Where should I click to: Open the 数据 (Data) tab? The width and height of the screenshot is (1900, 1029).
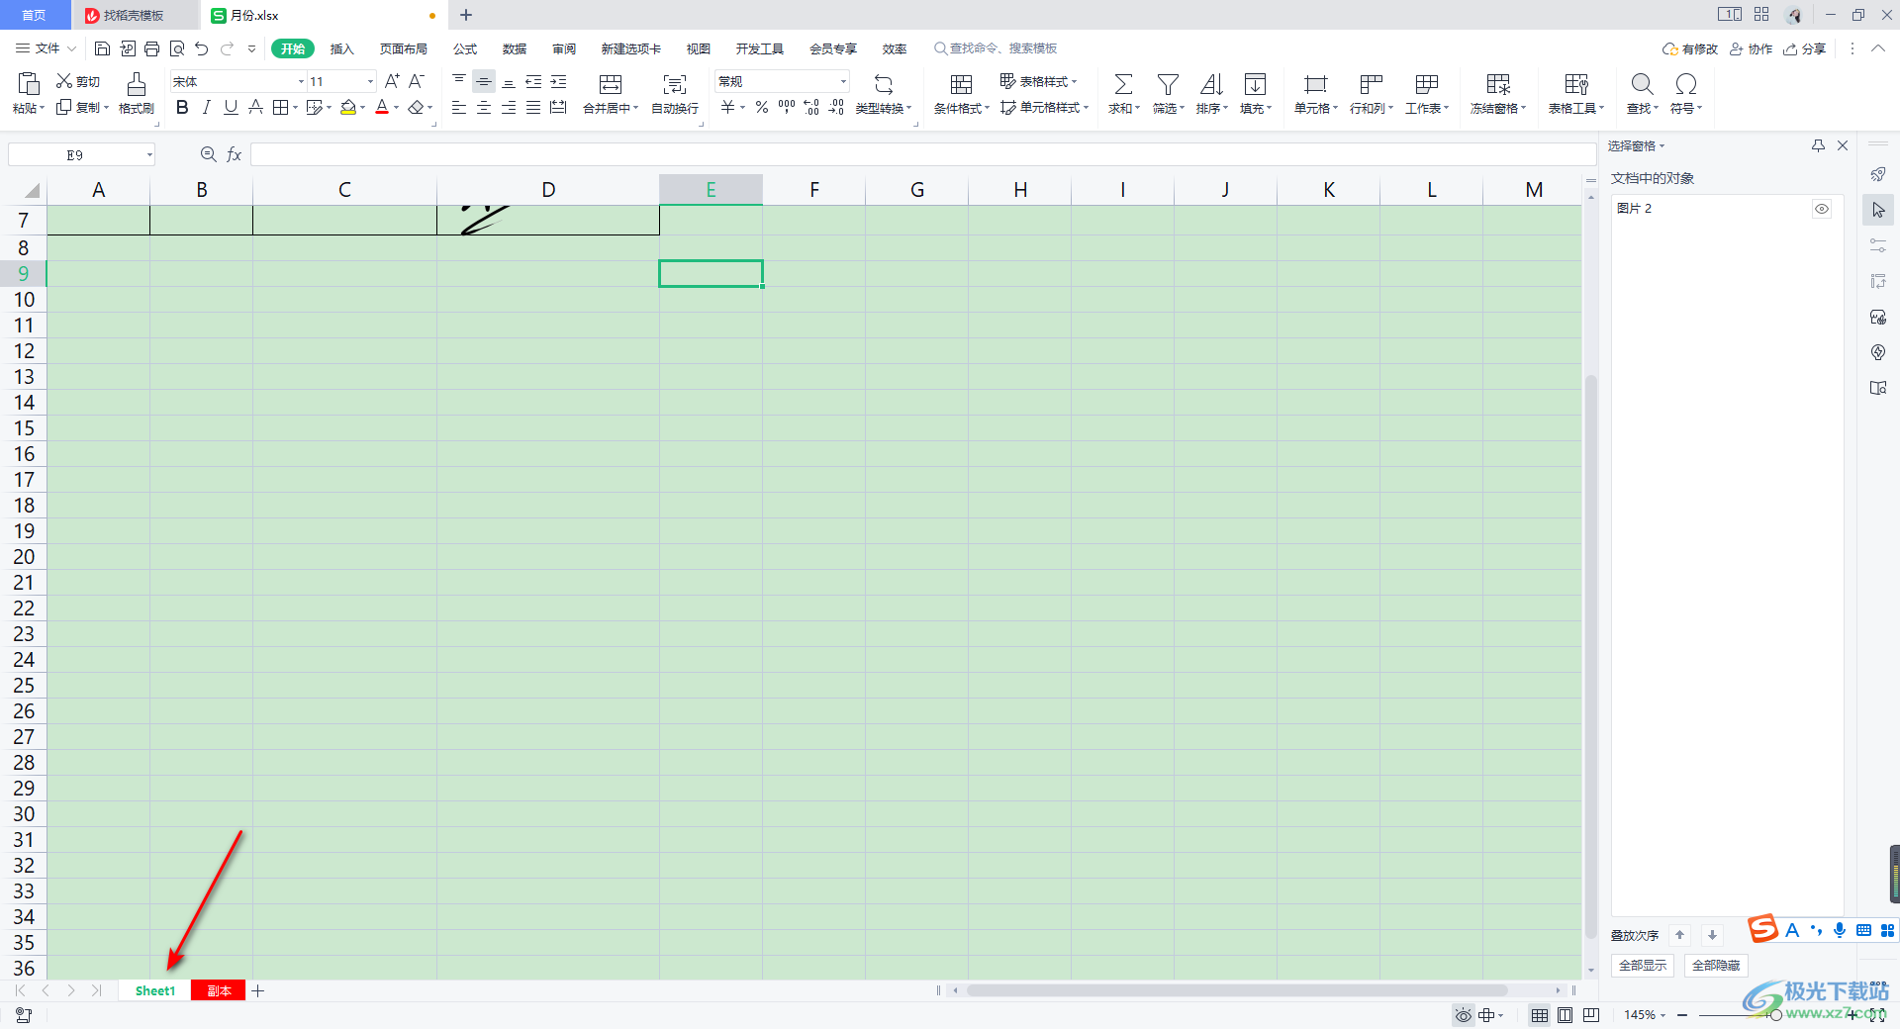515,48
